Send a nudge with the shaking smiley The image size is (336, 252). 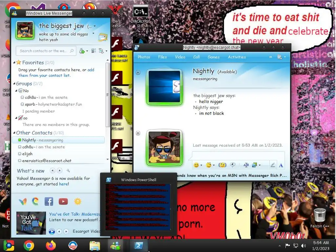(x=222, y=165)
